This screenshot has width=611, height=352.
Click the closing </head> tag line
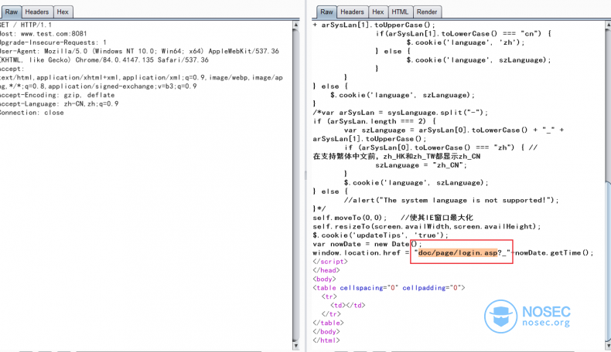click(x=326, y=270)
